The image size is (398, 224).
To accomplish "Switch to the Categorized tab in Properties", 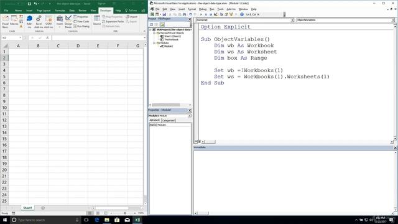I will click(169, 120).
